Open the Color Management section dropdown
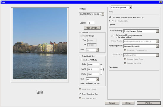Screen dimensions: 163x107 pos(130,7)
